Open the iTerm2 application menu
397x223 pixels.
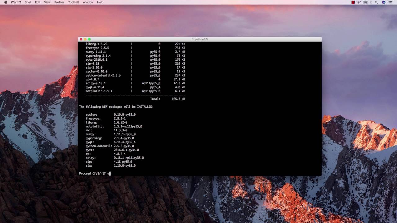16,2
